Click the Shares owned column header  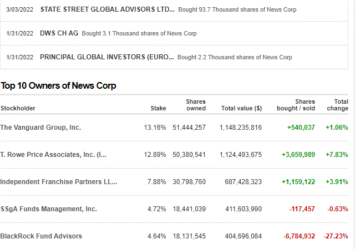(195, 105)
